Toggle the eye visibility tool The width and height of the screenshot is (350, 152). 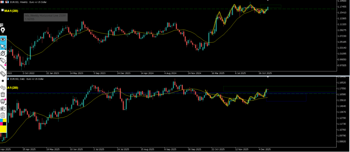click(3, 39)
